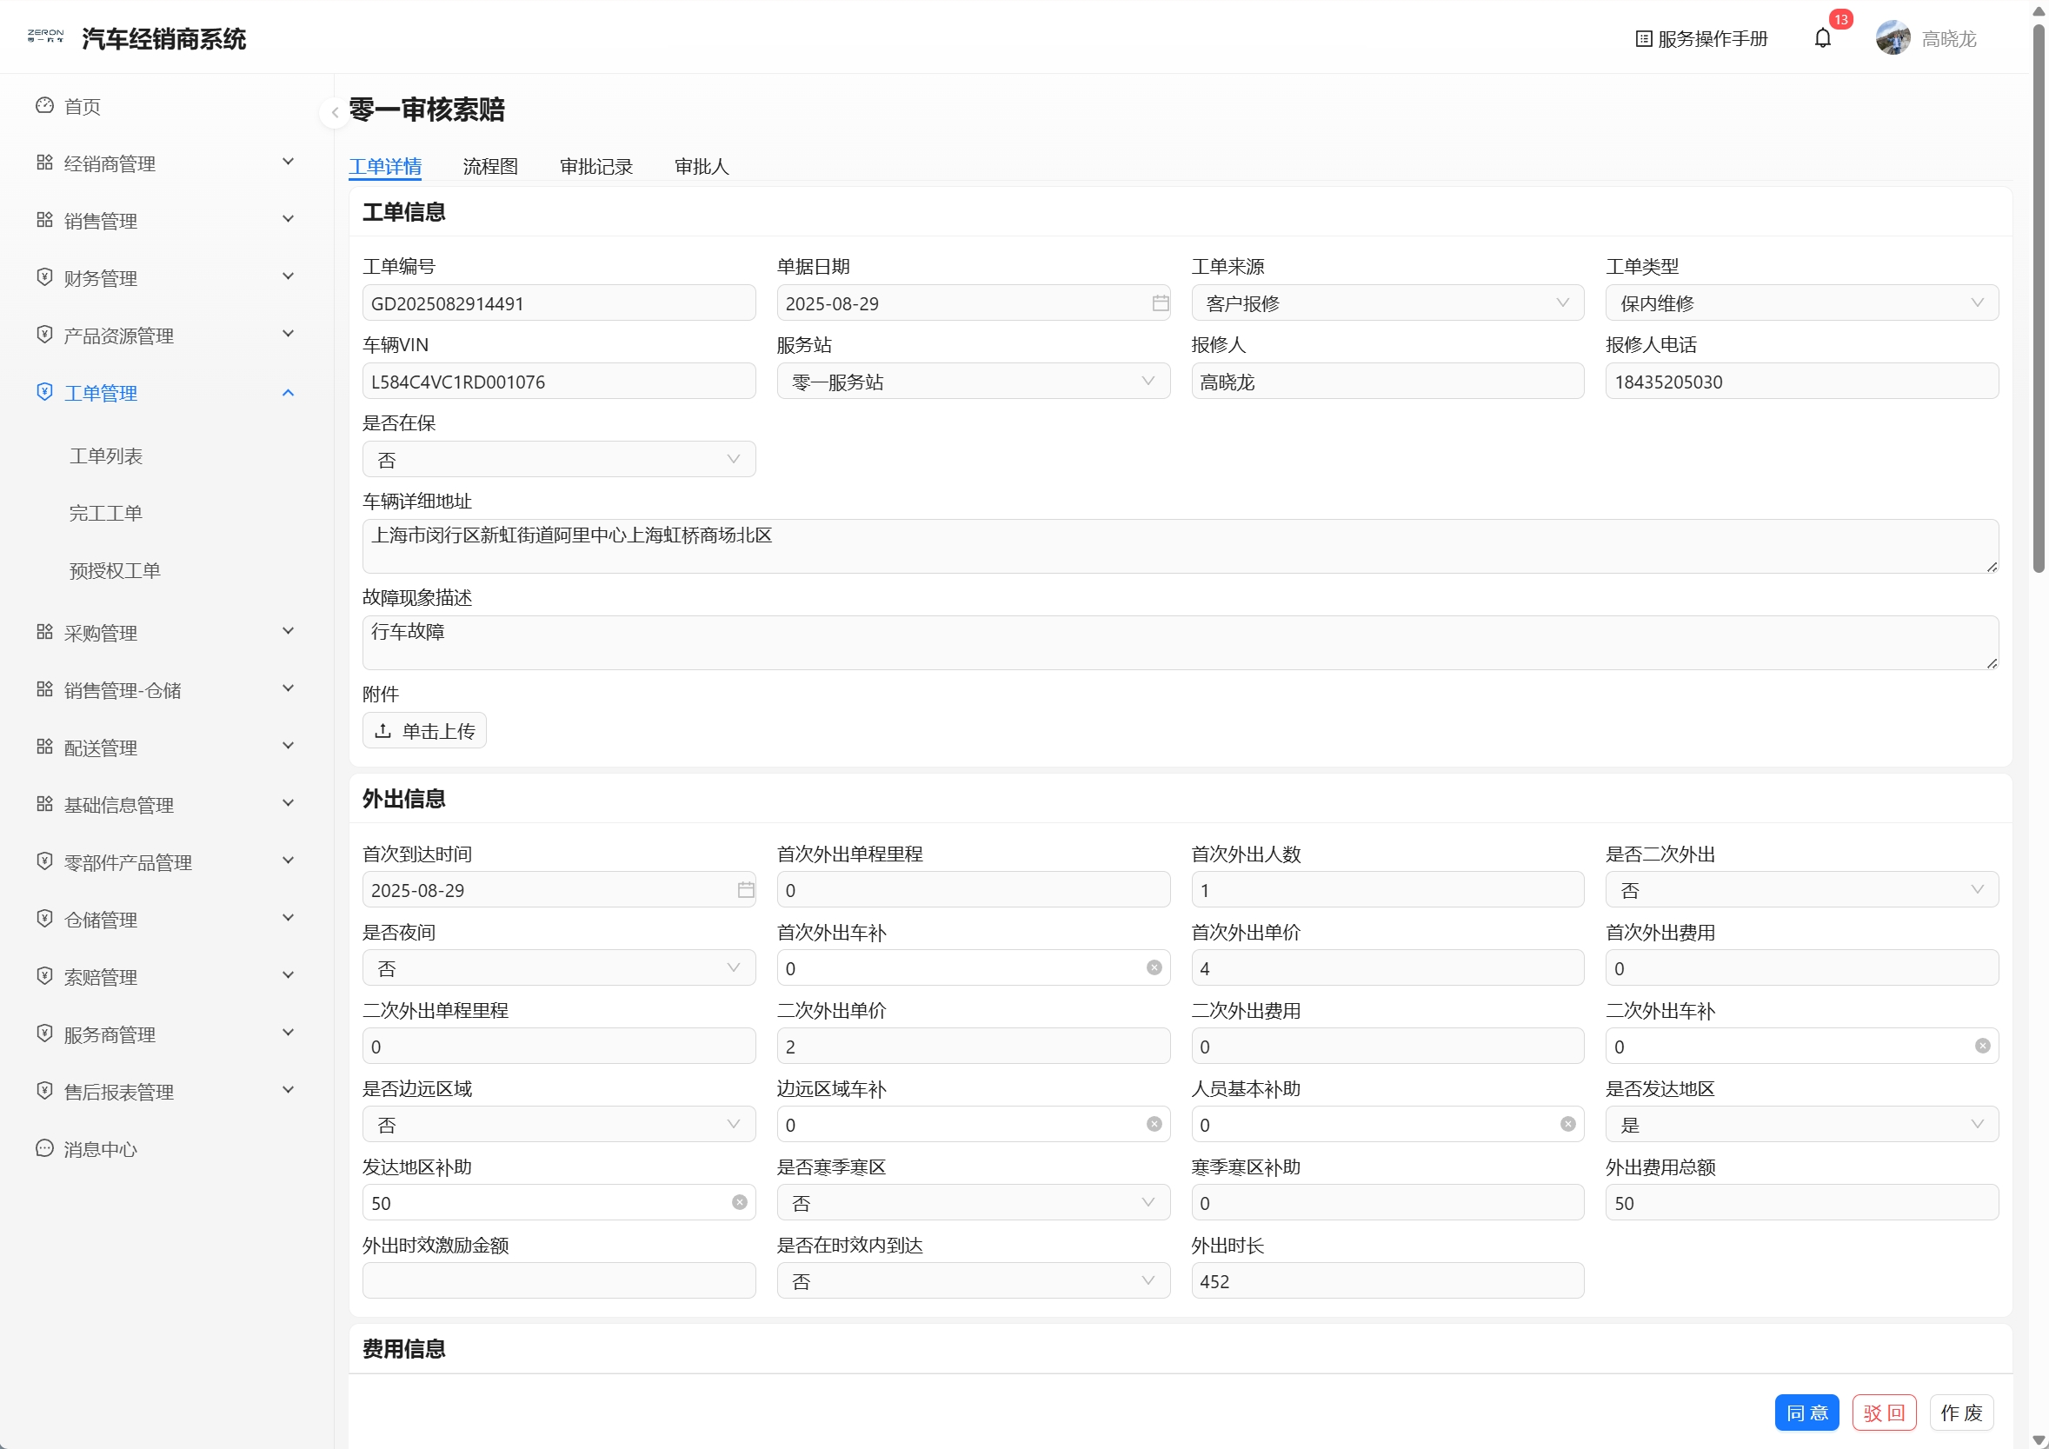Expand the 产品资源管理 menu

pyautogui.click(x=166, y=336)
